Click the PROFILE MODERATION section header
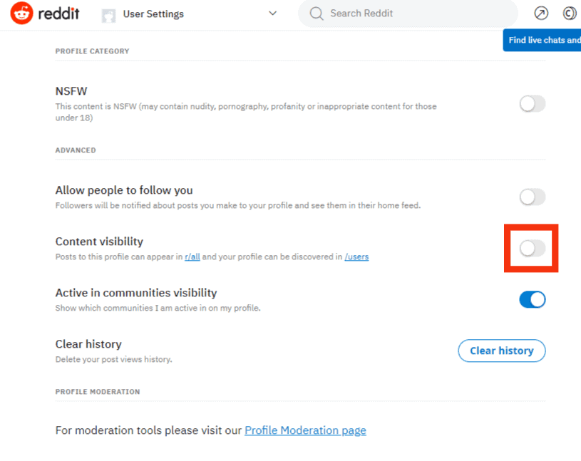The width and height of the screenshot is (581, 461). click(x=98, y=392)
